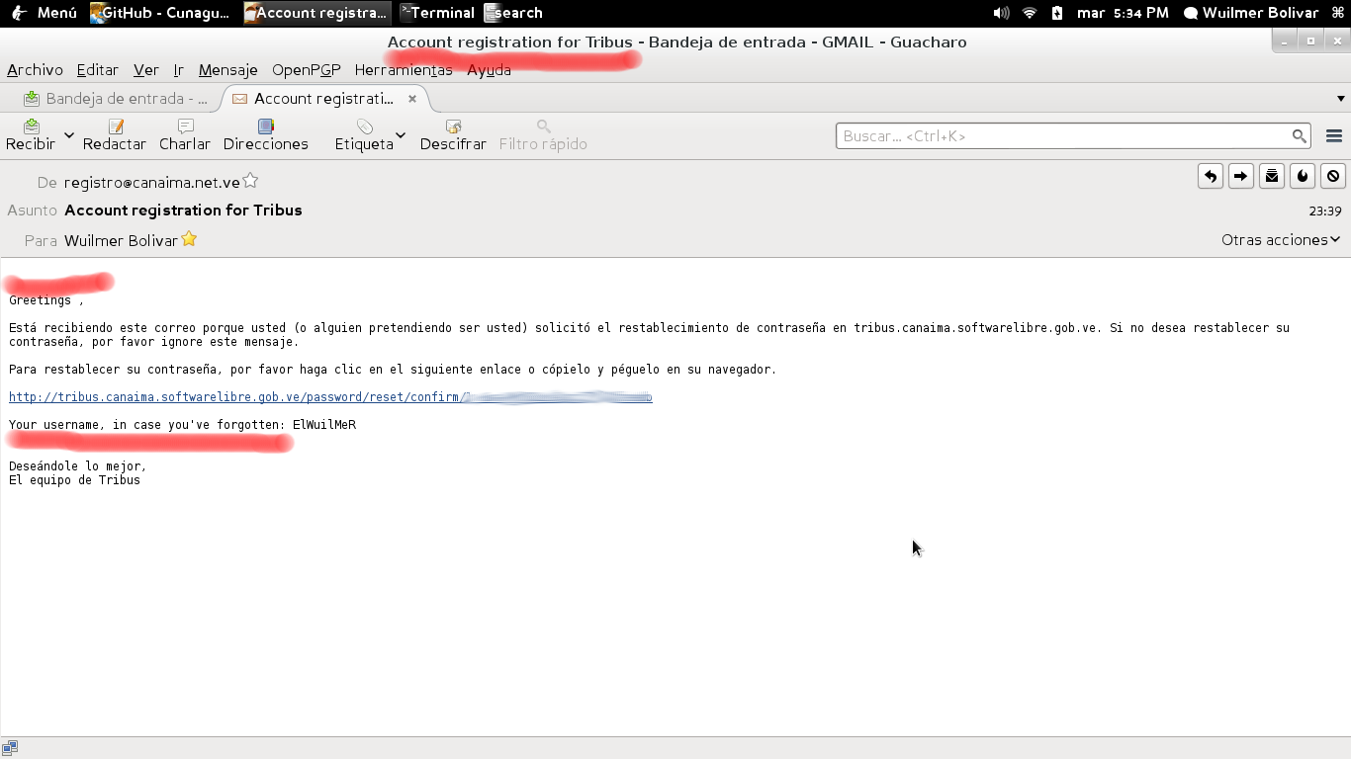Click the clock 'mar 5:34 PM' in panel
This screenshot has width=1351, height=759.
(x=1123, y=13)
